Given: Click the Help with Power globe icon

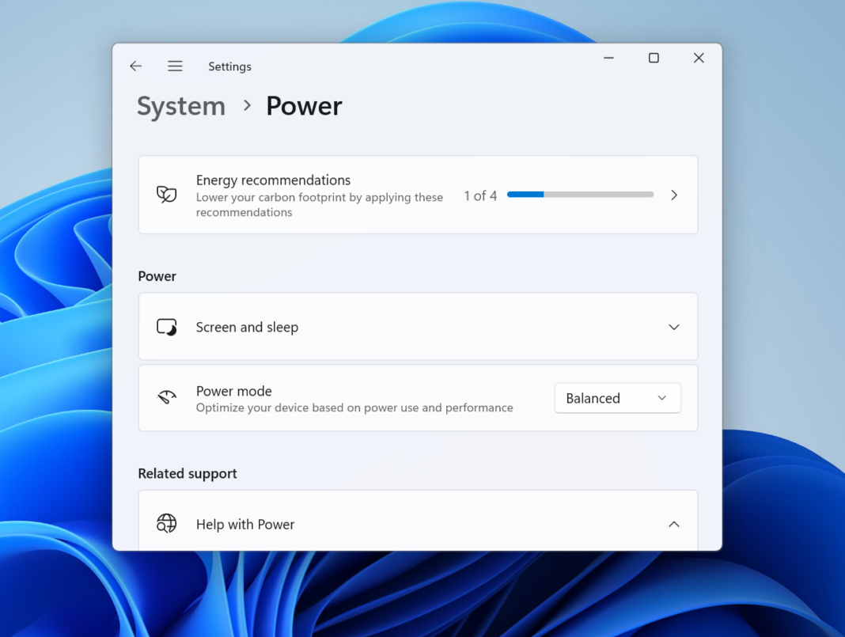Looking at the screenshot, I should (x=167, y=524).
